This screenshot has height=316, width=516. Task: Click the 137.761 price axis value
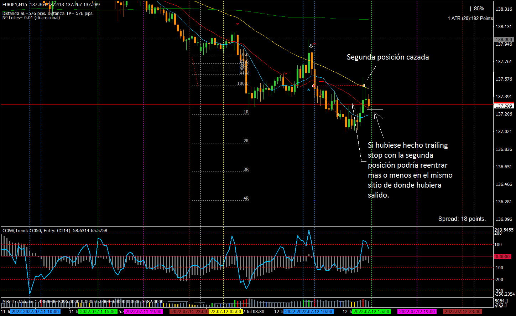point(504,61)
